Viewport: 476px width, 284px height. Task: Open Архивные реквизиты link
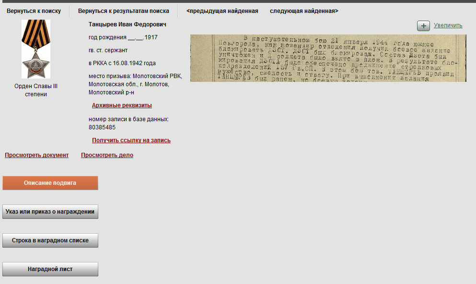point(122,105)
